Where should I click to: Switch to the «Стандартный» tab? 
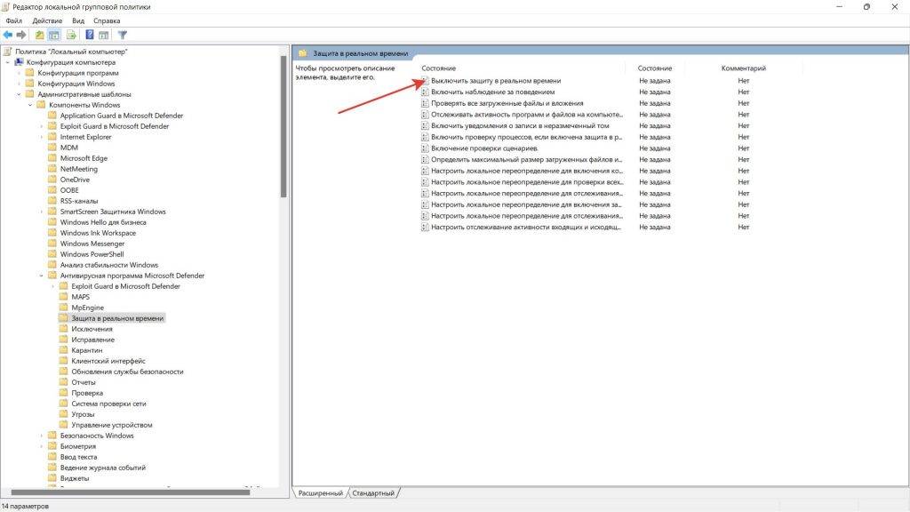tap(372, 492)
